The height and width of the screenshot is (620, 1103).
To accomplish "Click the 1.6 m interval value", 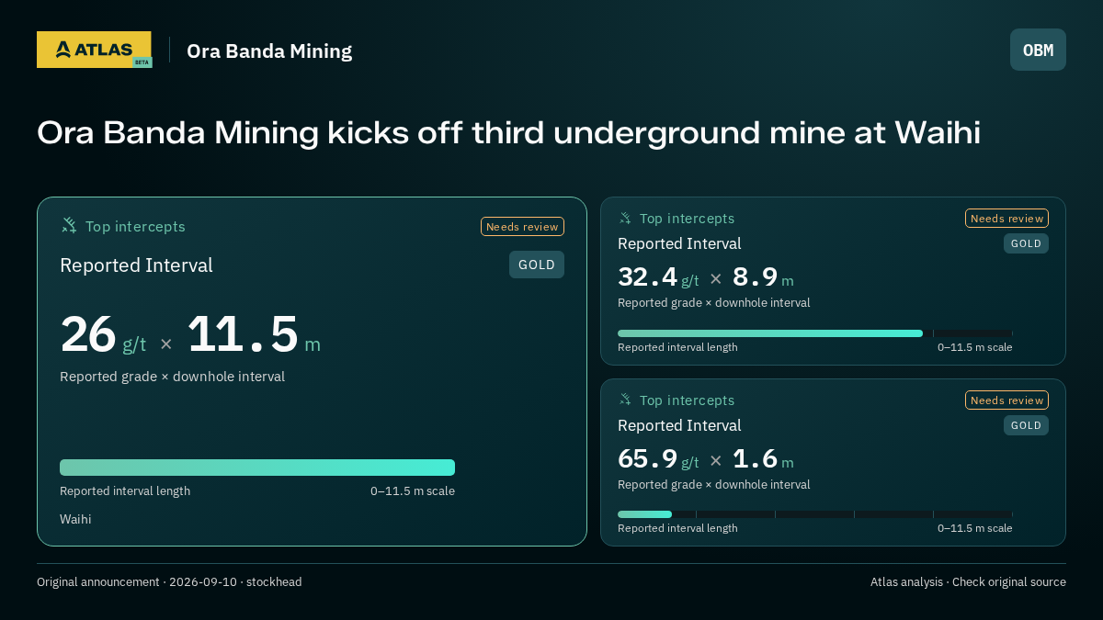I will 763,459.
